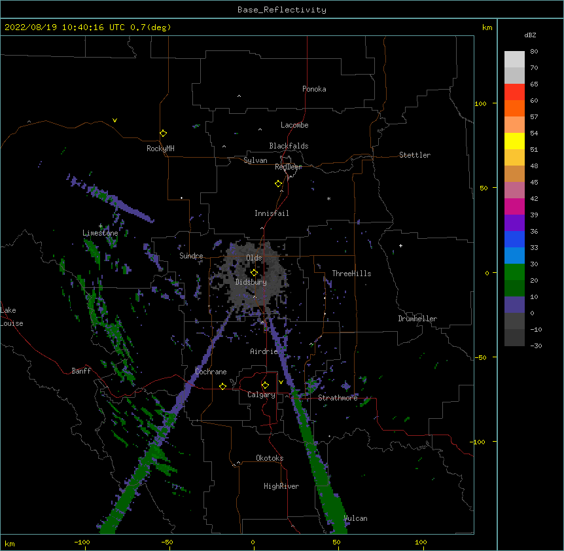Click the yellow V marker east of Calgary
Viewport: 564px width, 551px height.
click(281, 382)
